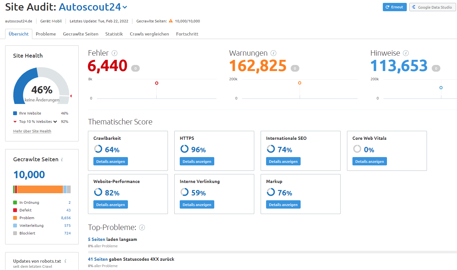
Task: Click the Website-Performance score ring icon
Action: pyautogui.click(x=98, y=192)
